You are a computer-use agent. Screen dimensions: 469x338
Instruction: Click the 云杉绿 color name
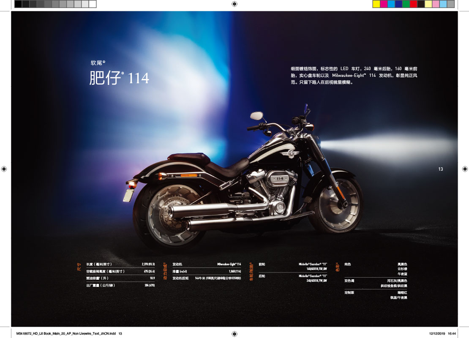tap(402, 269)
